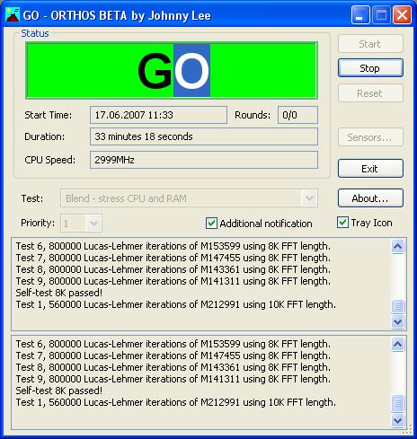This screenshot has width=417, height=439.
Task: Click the Orthos app icon in title bar
Action: pos(13,14)
